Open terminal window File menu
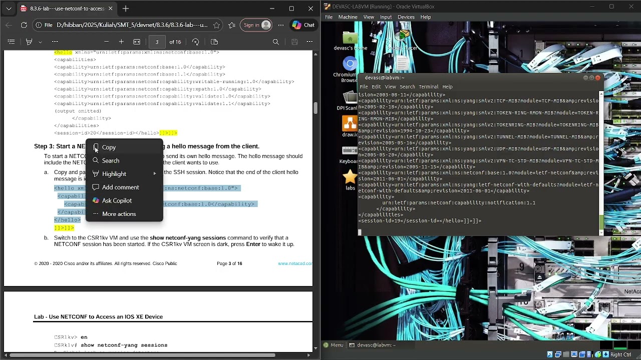 click(x=364, y=86)
